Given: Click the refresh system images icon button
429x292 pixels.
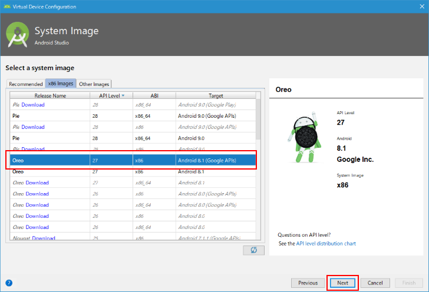Looking at the screenshot, I should 253,250.
